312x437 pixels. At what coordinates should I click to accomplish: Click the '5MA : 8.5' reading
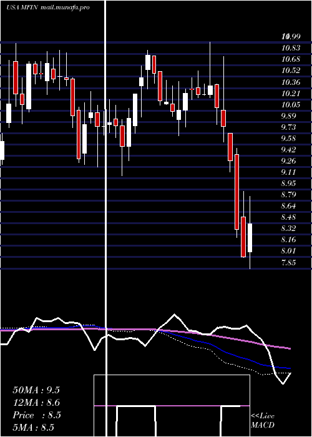pyautogui.click(x=33, y=428)
